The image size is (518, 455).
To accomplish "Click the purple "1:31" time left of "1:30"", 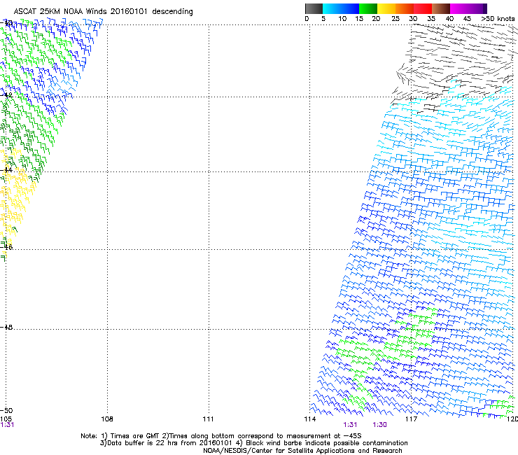I will pos(350,425).
